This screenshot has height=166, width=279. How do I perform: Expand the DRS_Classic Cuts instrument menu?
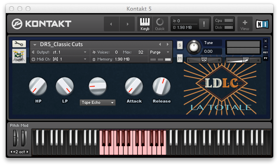tap(35, 44)
